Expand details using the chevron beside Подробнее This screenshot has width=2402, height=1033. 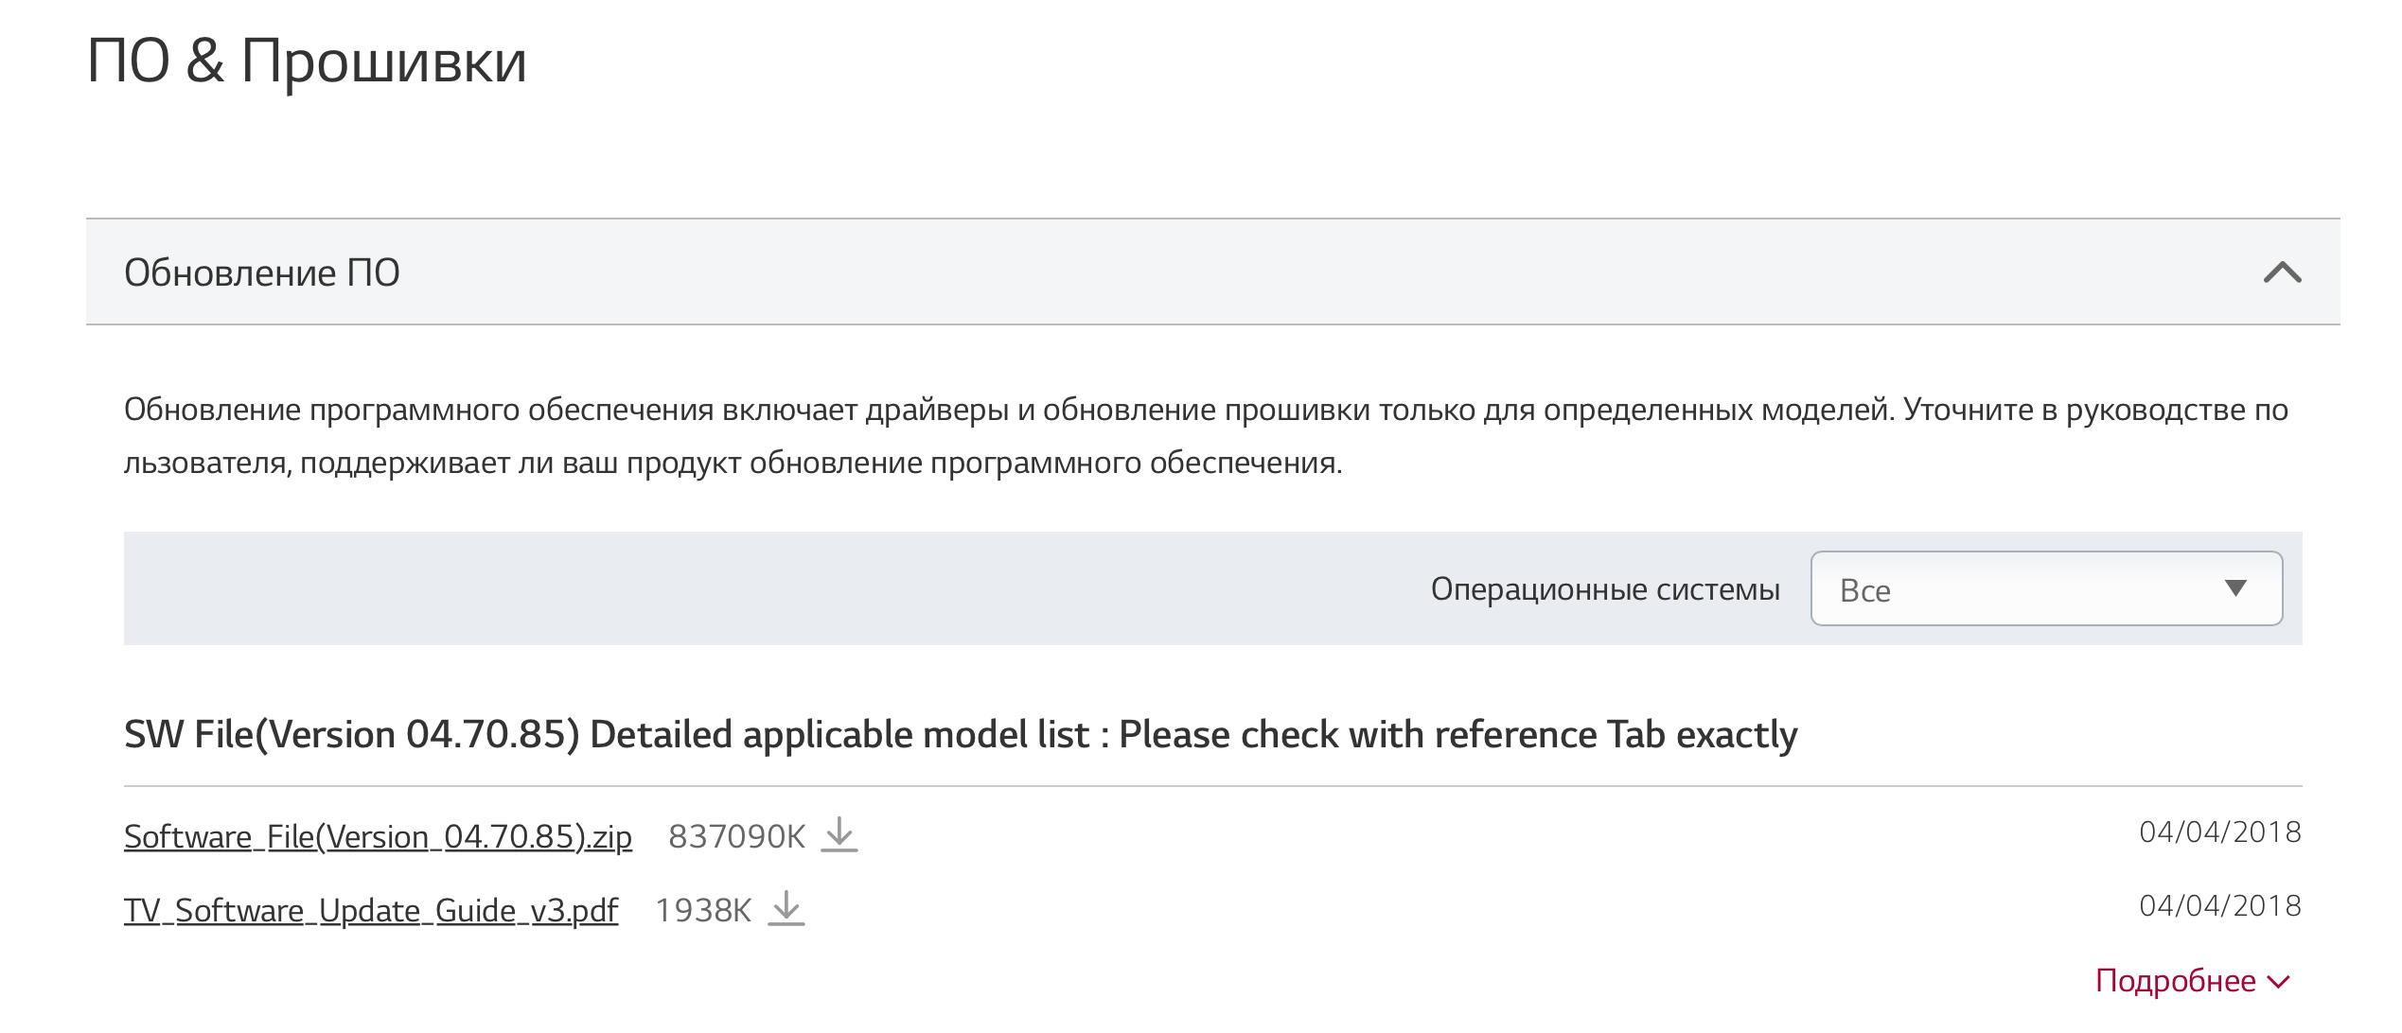2280,982
